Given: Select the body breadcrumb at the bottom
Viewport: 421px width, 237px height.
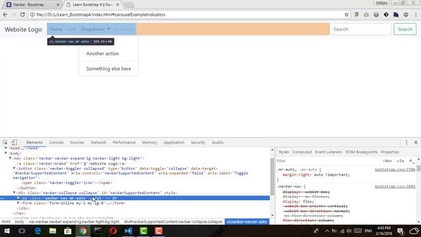Looking at the screenshot, I should point(19,222).
